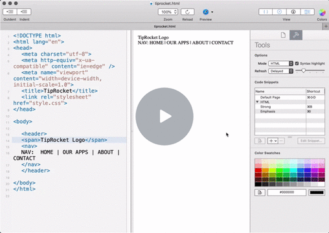
Task: Click the '</nav>' closing tag line
Action: point(31,164)
